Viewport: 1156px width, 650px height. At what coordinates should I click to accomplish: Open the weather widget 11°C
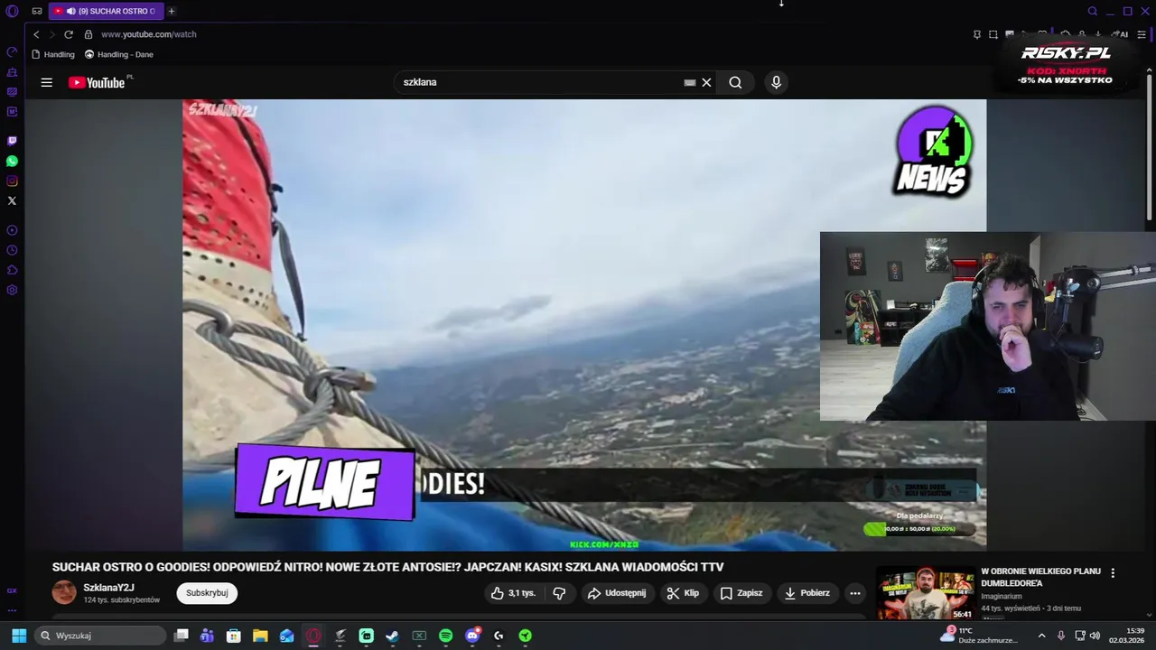coord(980,636)
